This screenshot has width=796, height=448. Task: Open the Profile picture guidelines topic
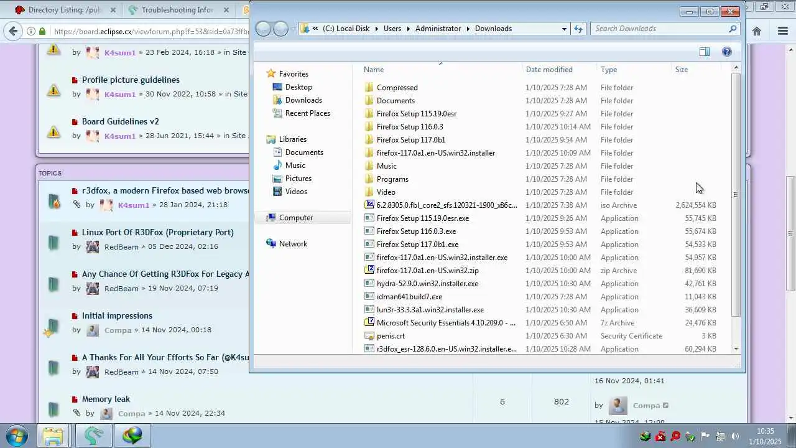pyautogui.click(x=131, y=80)
